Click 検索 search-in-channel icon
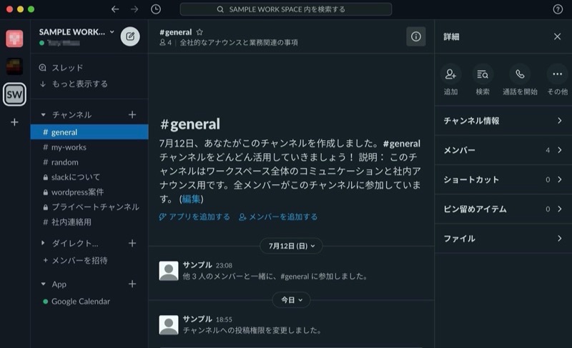Image resolution: width=572 pixels, height=348 pixels. pyautogui.click(x=483, y=74)
